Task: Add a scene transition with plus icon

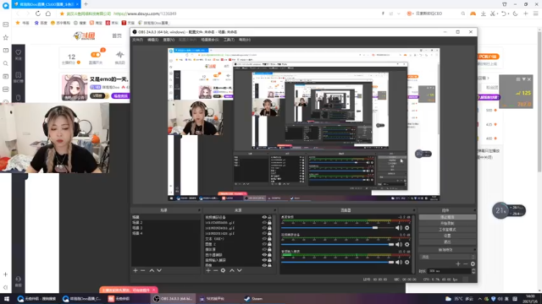Action: (x=458, y=263)
